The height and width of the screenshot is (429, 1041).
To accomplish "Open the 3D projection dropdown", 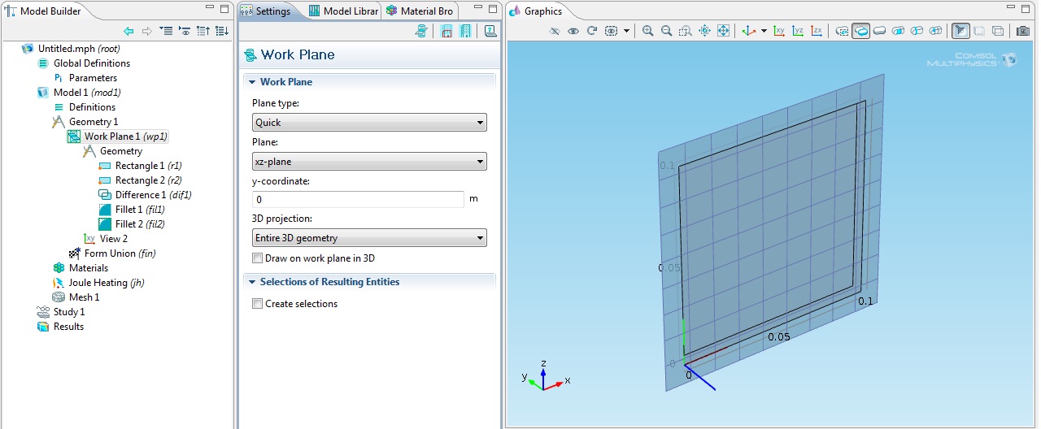I will click(x=369, y=238).
